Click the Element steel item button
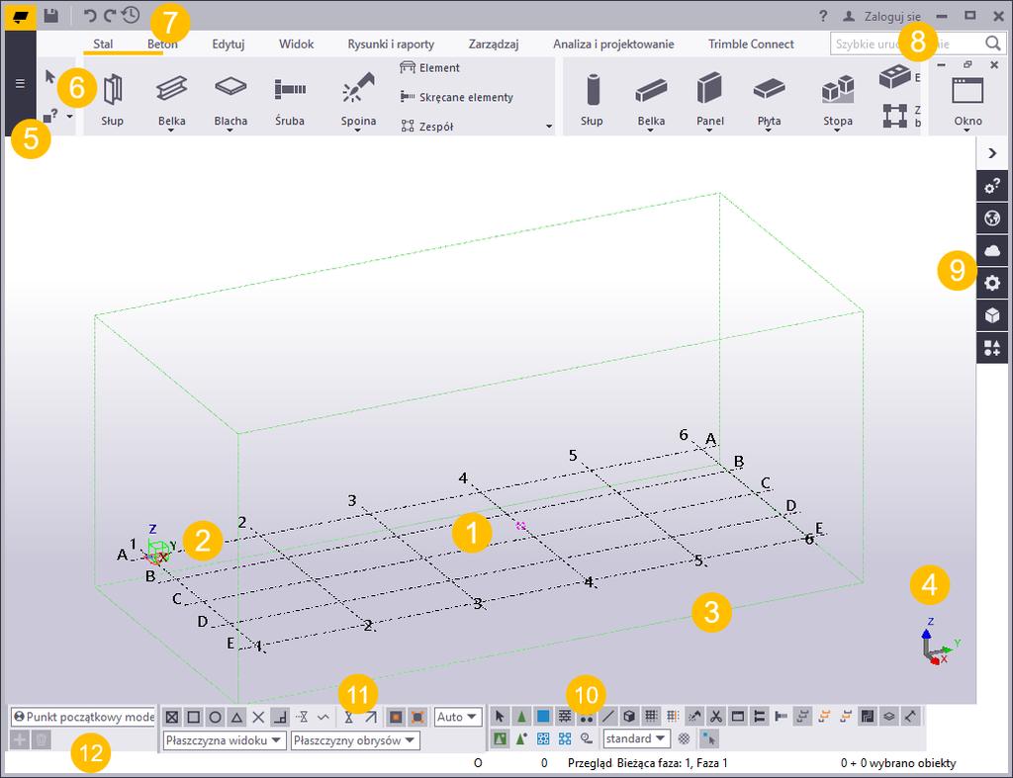1013x778 pixels. [x=429, y=68]
